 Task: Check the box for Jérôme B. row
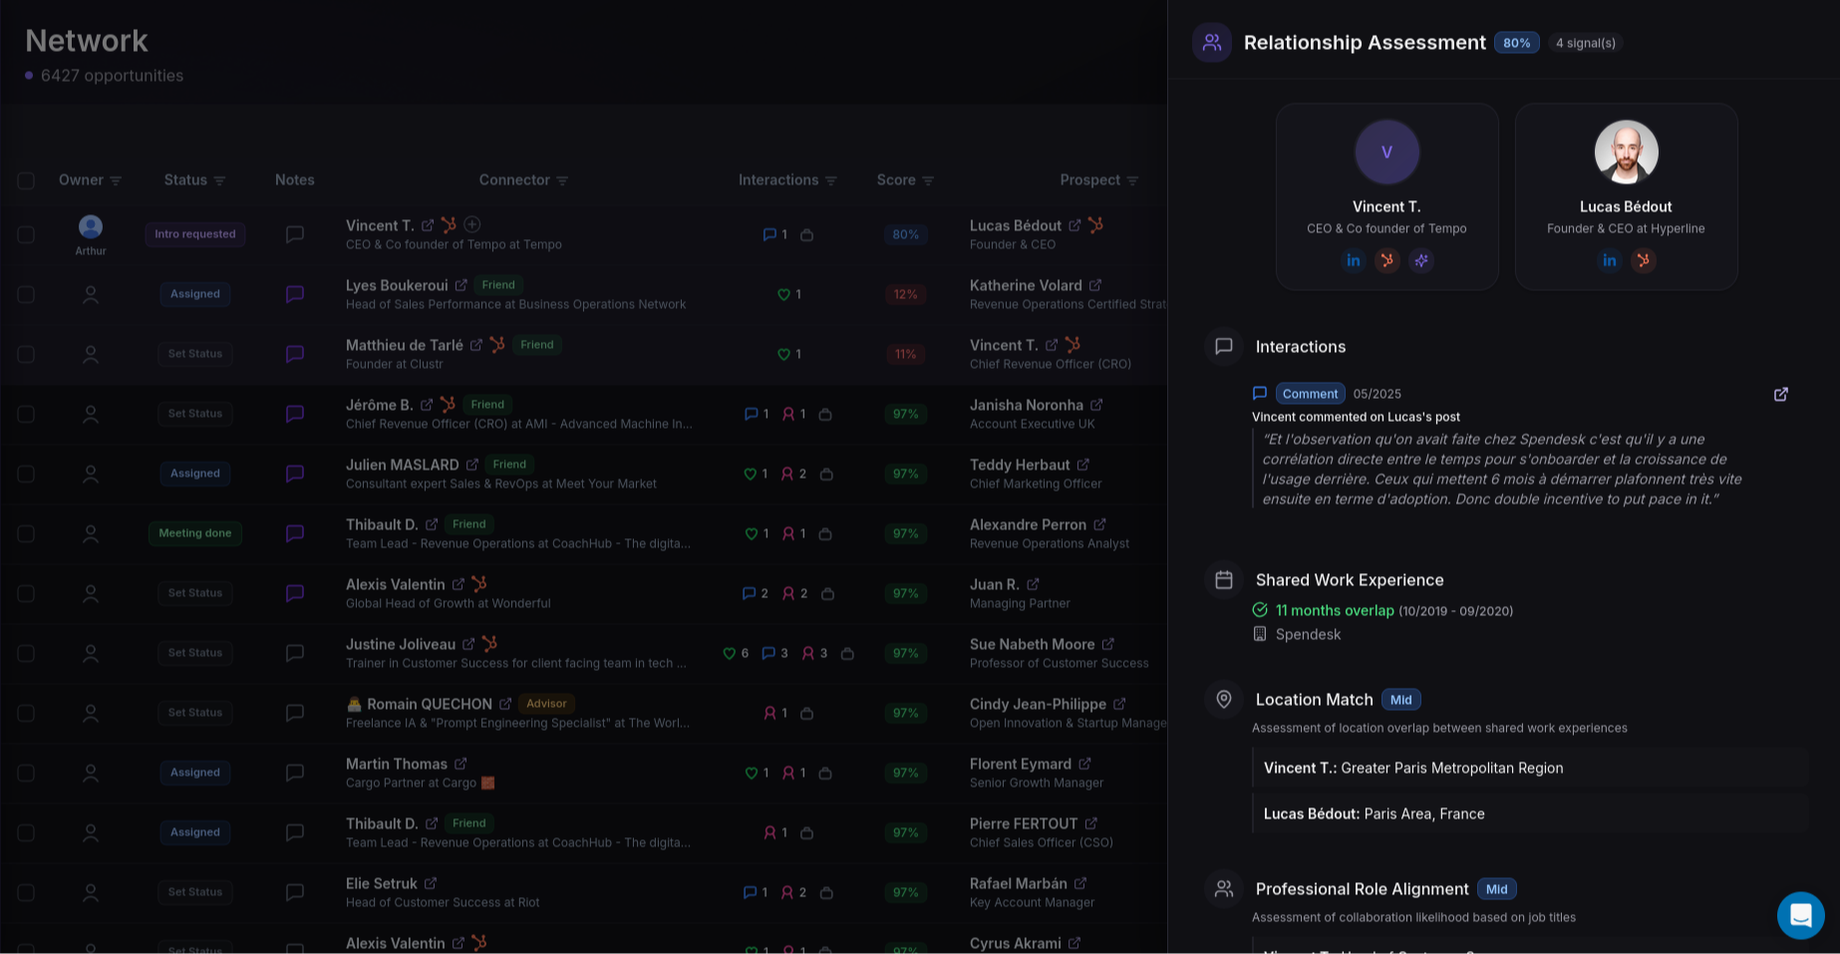click(26, 414)
